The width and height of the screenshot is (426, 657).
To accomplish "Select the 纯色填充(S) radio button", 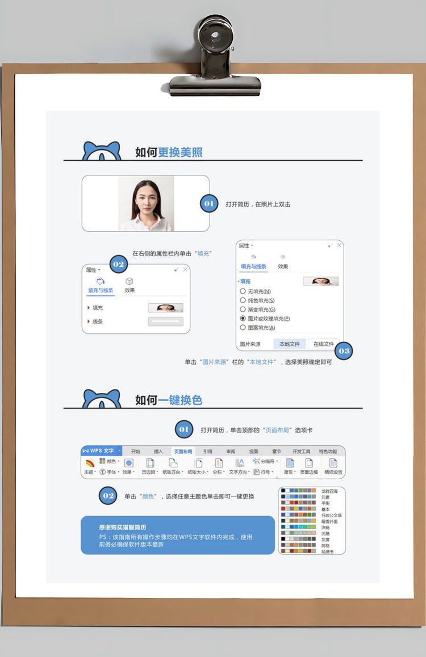I will pos(243,300).
